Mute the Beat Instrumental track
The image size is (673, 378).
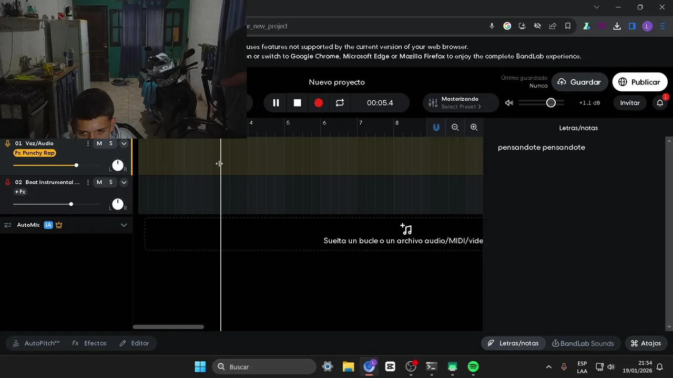click(99, 182)
